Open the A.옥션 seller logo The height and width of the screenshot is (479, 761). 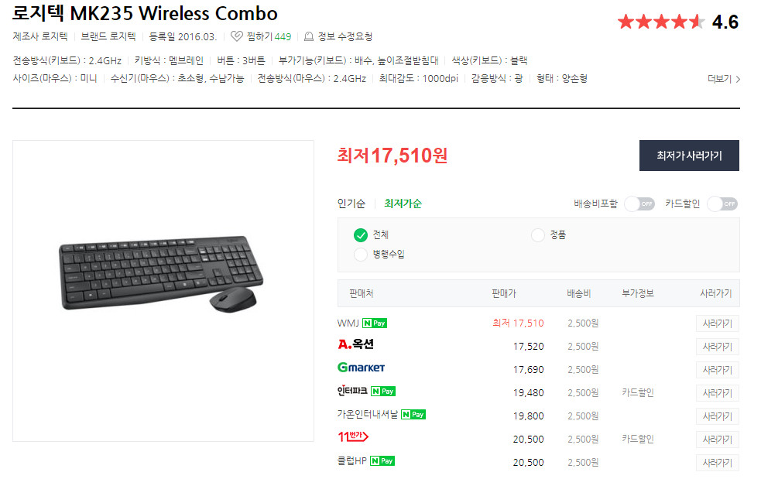(356, 344)
